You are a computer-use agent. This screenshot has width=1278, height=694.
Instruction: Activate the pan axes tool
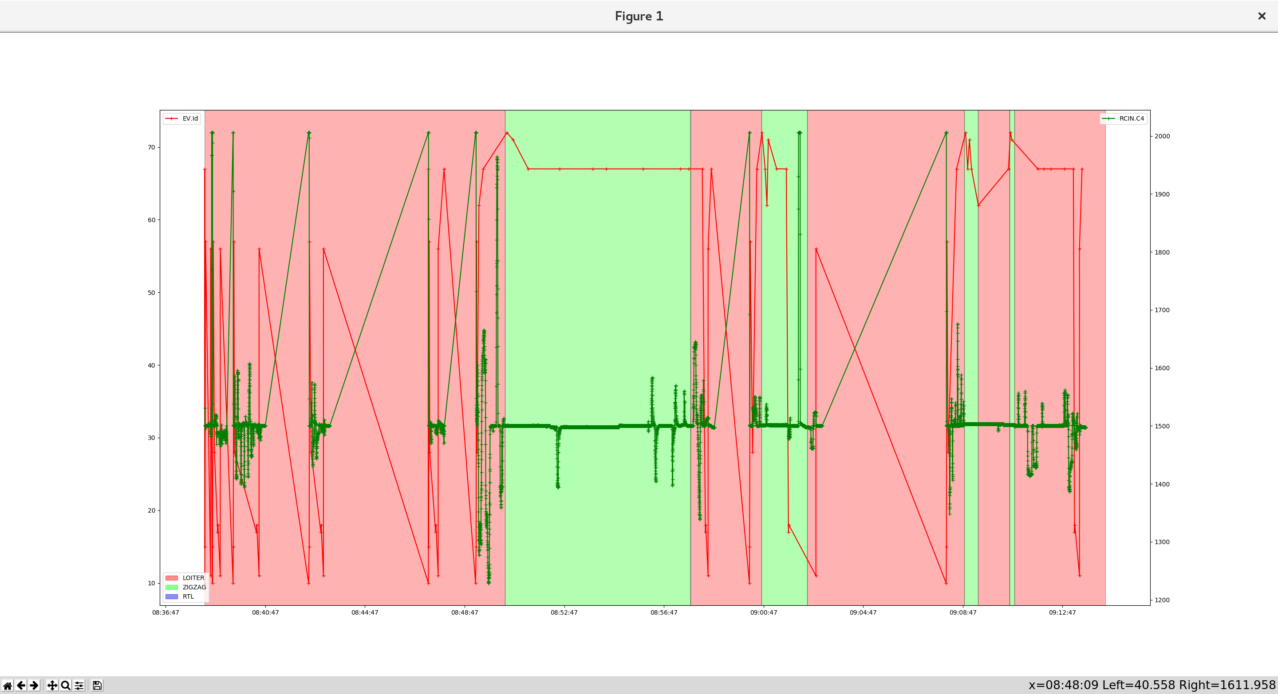pyautogui.click(x=52, y=686)
